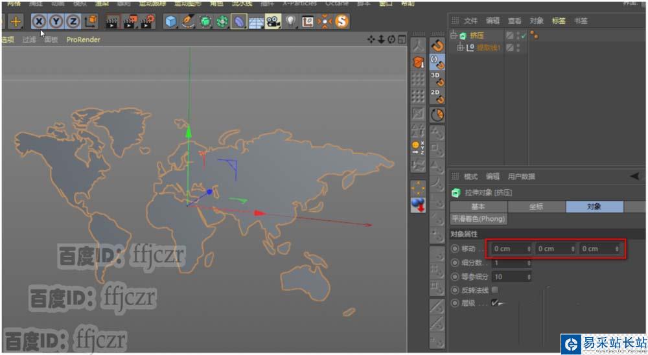Image resolution: width=648 pixels, height=355 pixels.
Task: Toggle visibility dots for 挤压 object
Action: (x=518, y=36)
